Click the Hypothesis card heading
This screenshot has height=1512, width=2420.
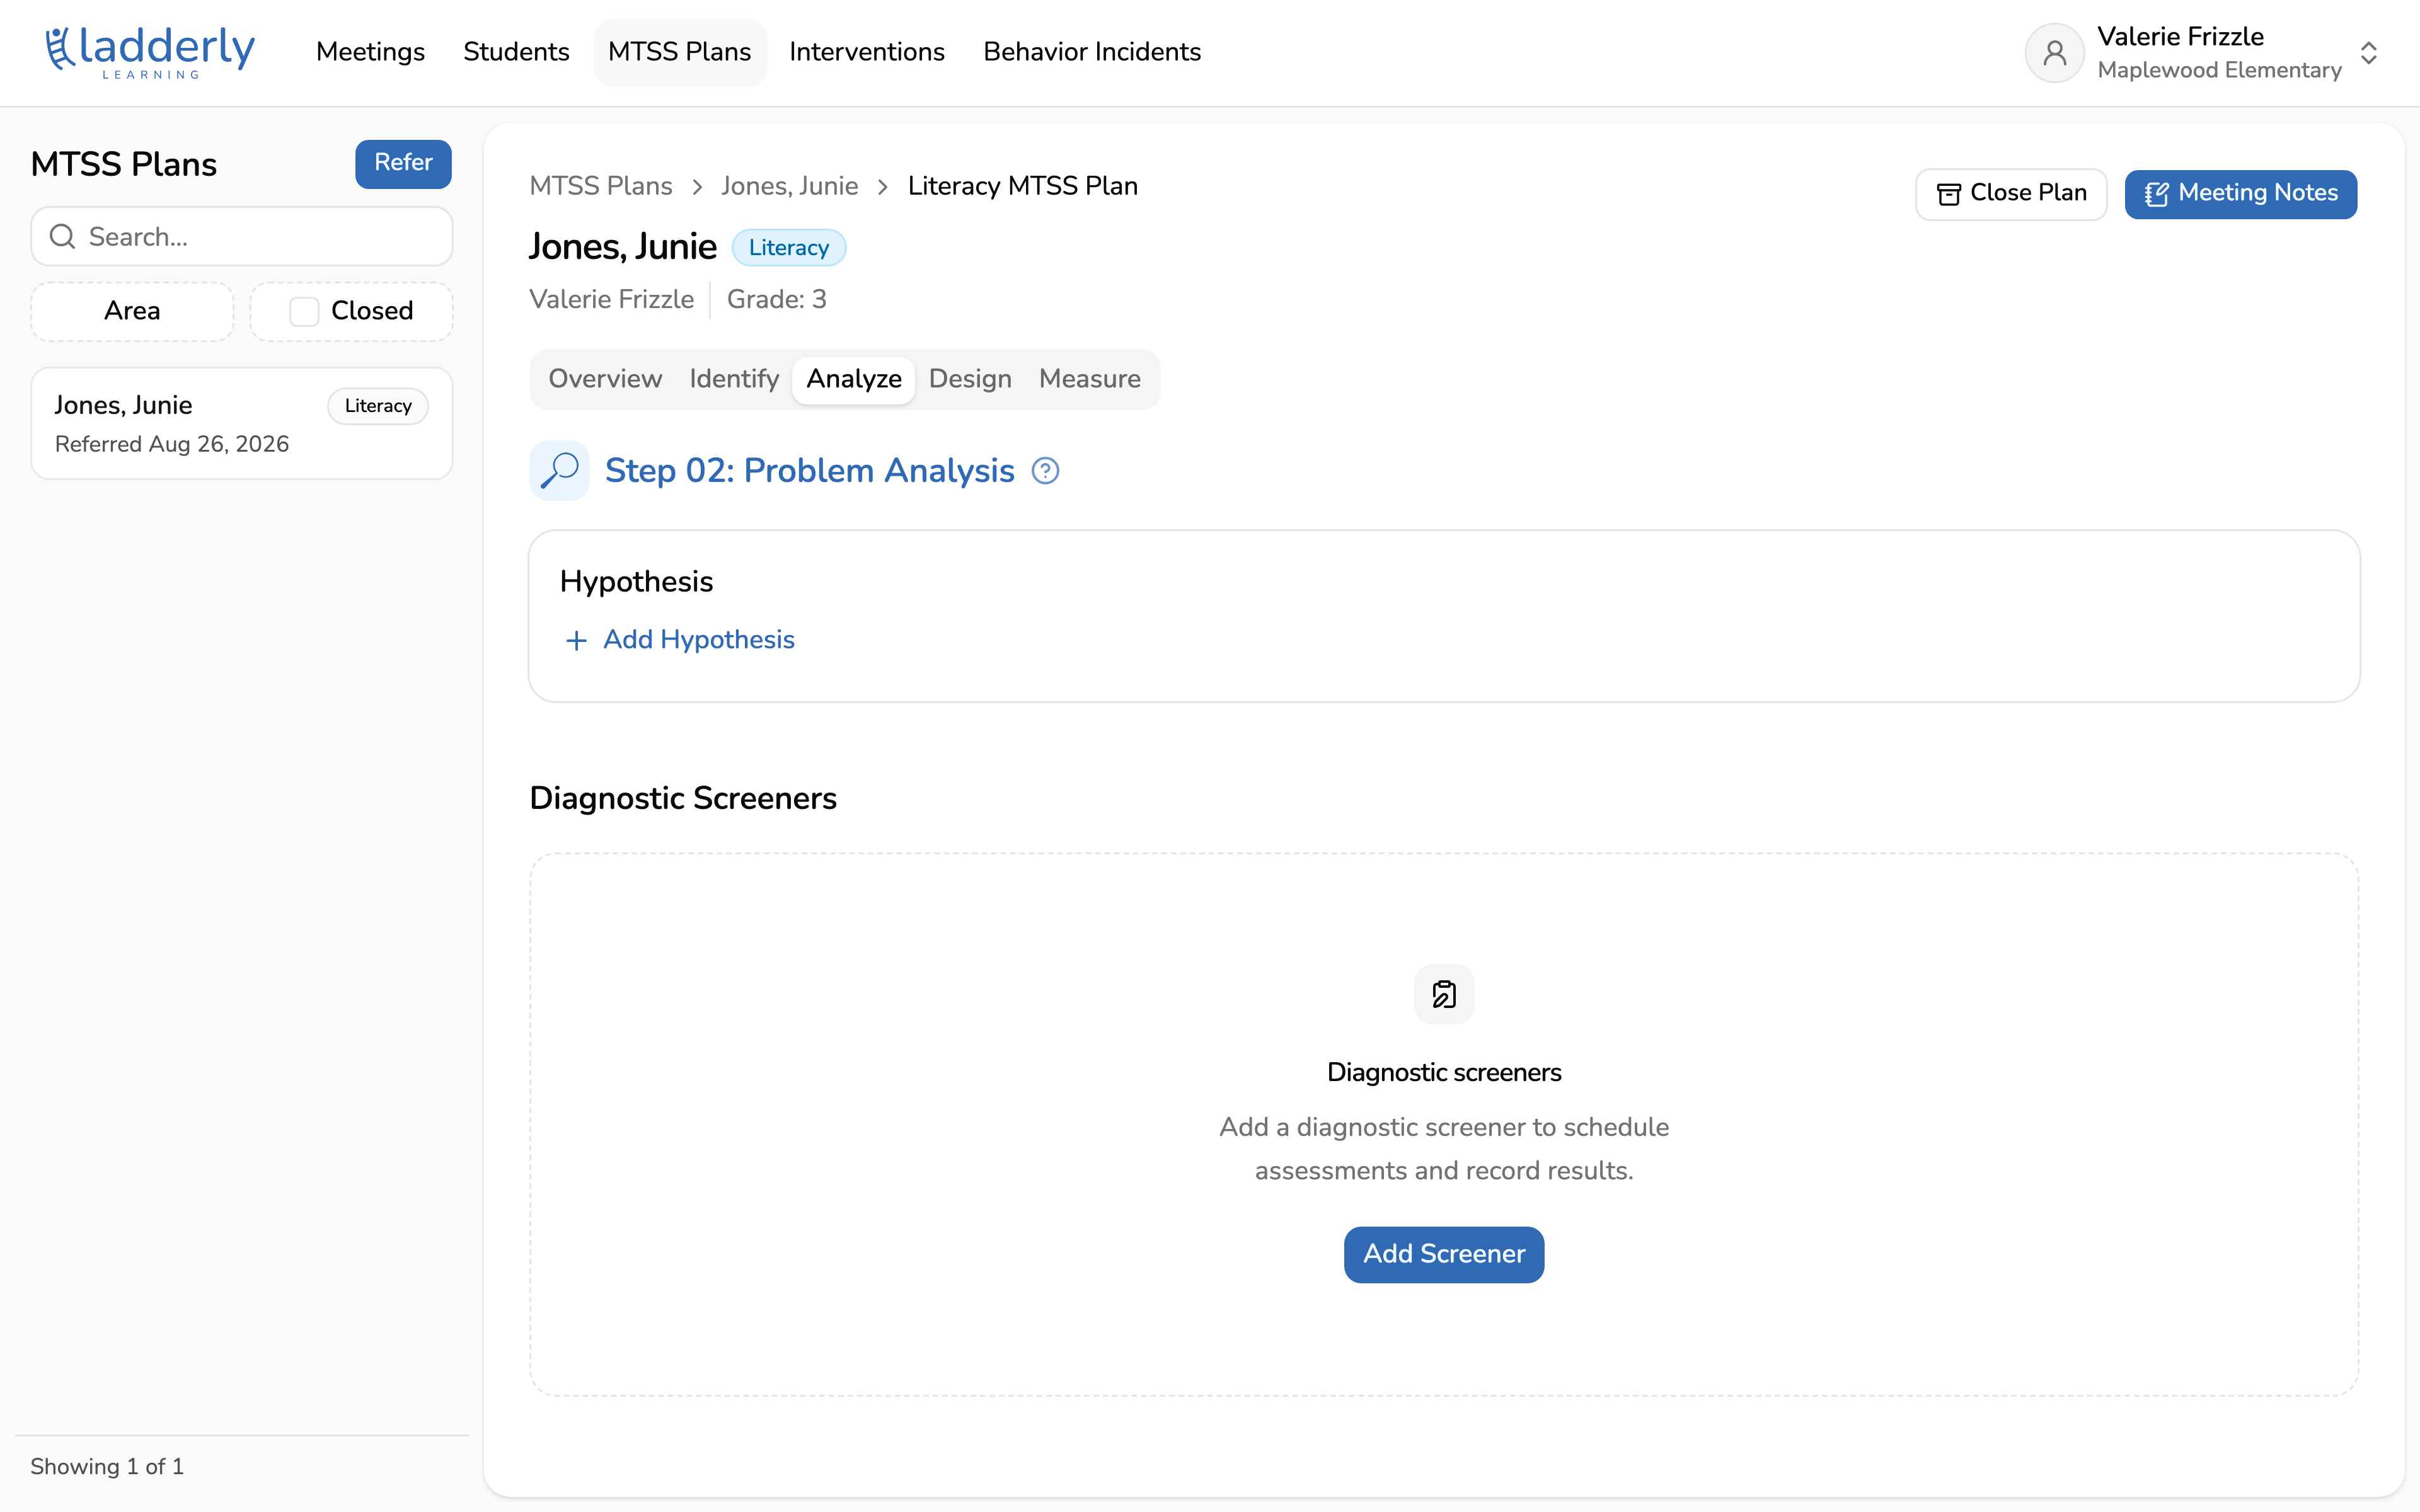coord(636,582)
